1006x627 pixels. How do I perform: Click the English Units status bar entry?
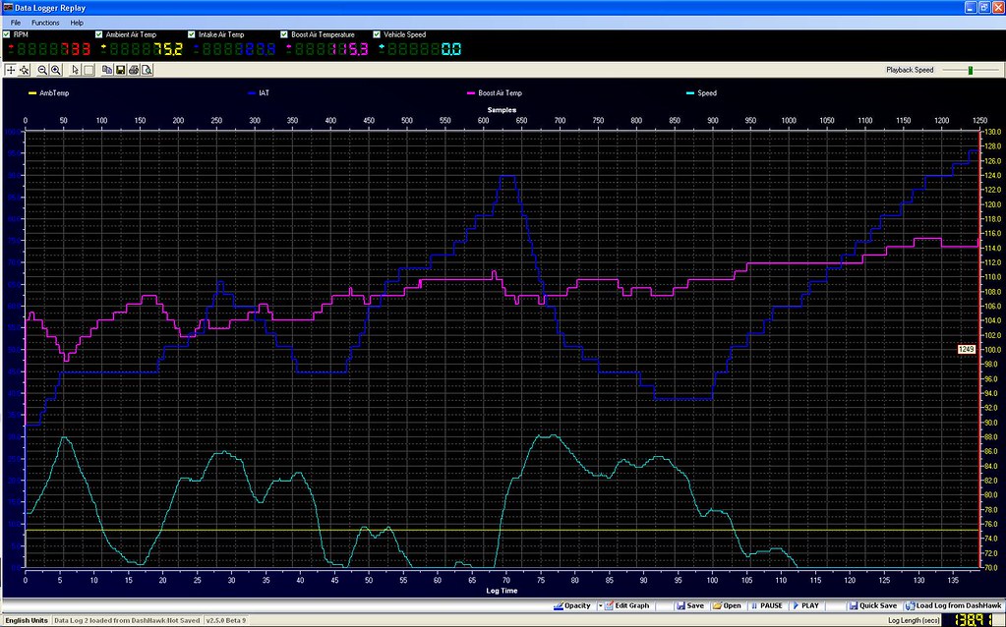tap(27, 620)
